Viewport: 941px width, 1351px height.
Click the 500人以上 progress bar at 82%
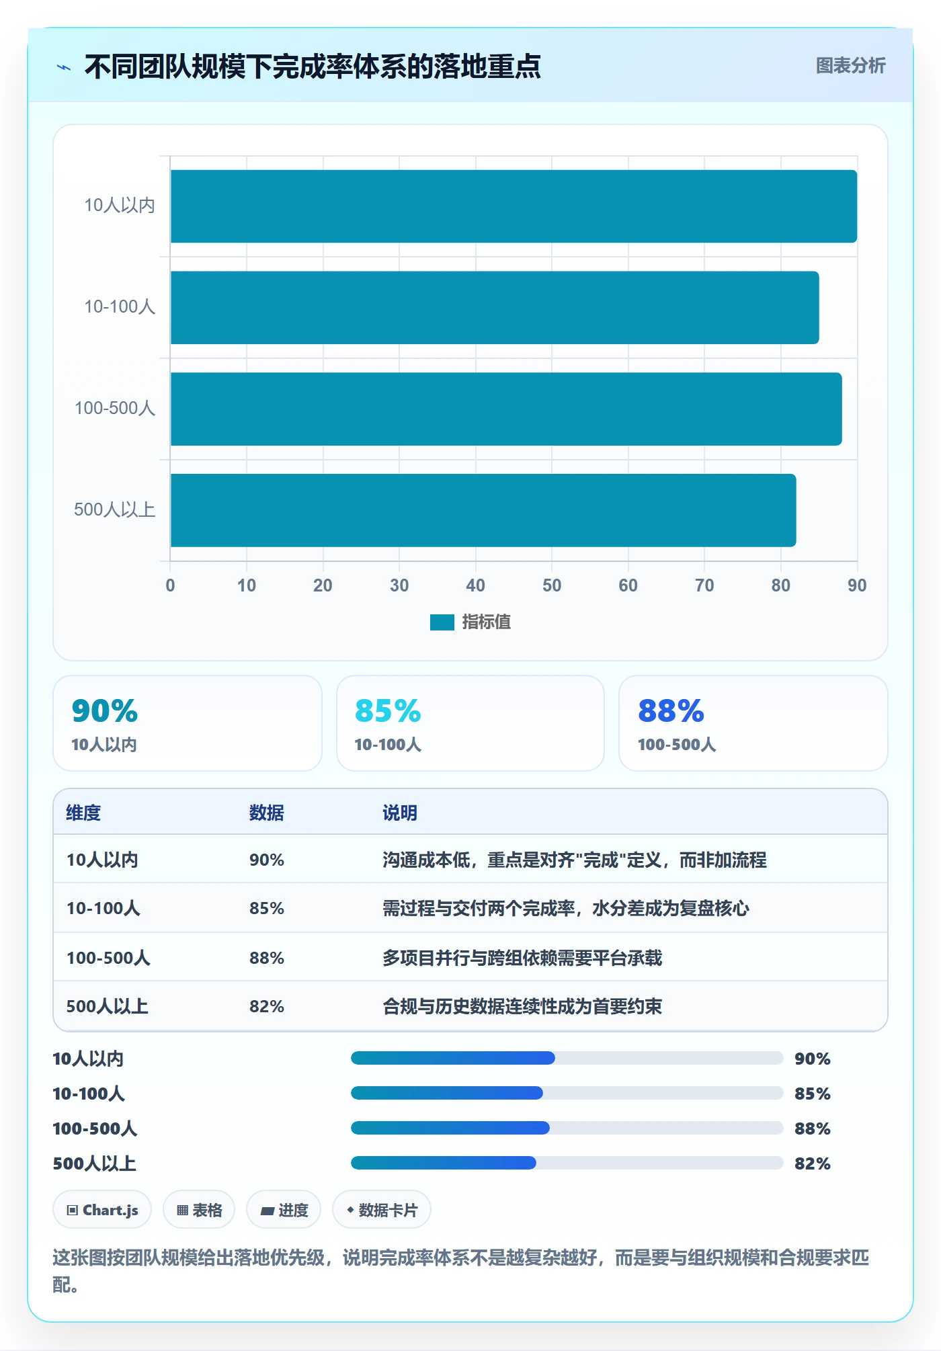click(567, 1163)
